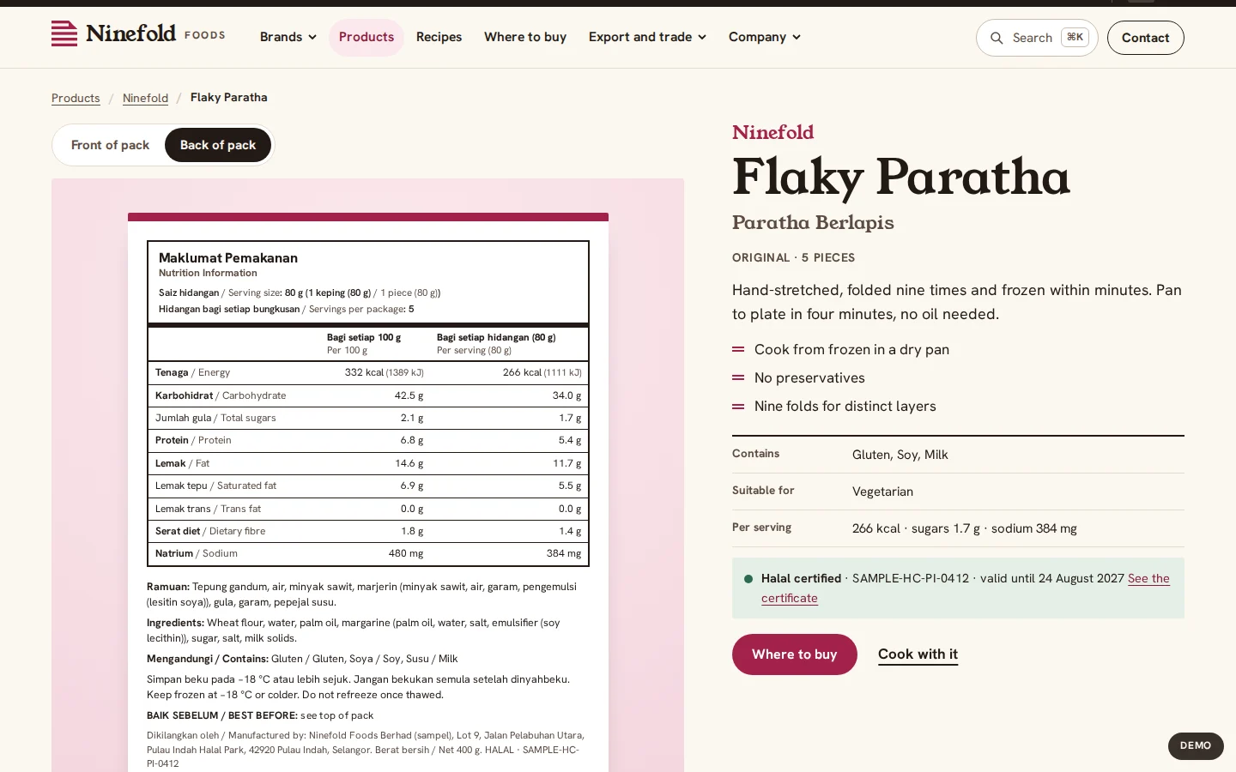The image size is (1236, 772).
Task: Click the search magnifier icon
Action: pos(997,38)
